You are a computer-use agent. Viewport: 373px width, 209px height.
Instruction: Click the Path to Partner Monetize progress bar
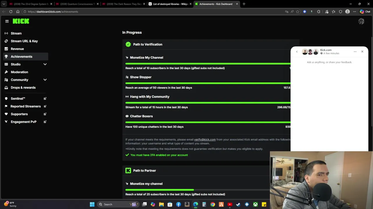click(198, 190)
